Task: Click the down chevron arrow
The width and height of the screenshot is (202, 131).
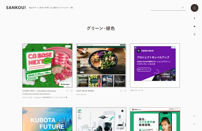Action: [194, 124]
